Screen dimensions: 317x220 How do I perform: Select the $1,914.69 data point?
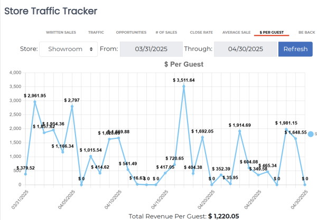(x=239, y=131)
